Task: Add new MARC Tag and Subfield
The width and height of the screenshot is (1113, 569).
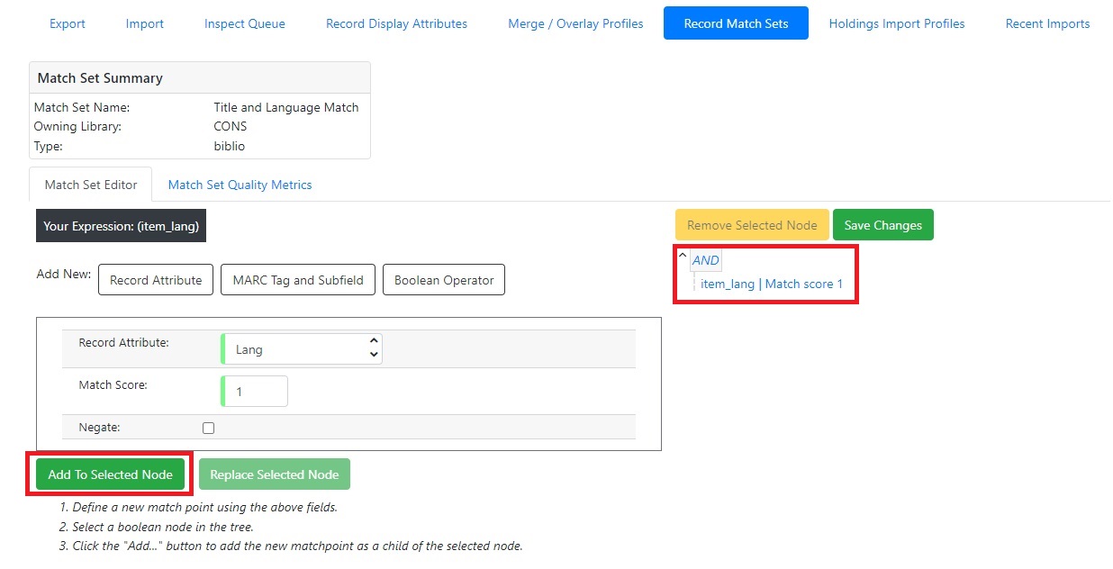Action: coord(298,280)
